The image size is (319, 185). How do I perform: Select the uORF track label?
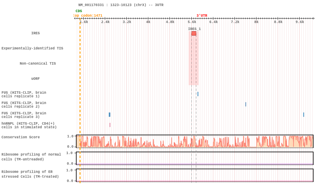(x=36, y=79)
